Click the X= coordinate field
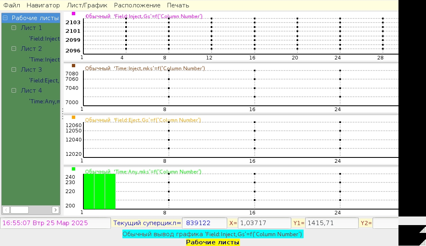The width and height of the screenshot is (426, 246). pyautogui.click(x=264, y=223)
